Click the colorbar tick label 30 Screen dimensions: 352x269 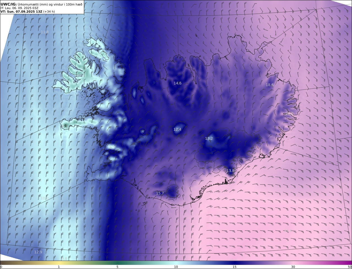[293, 267]
